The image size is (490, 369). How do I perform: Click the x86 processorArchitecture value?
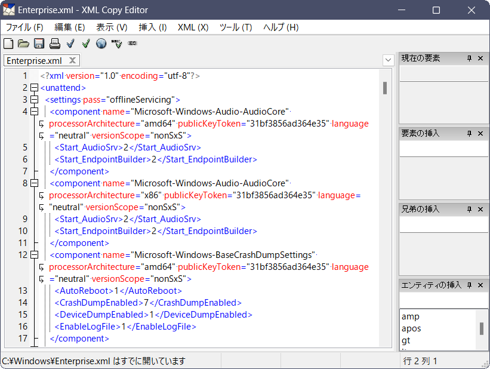[151, 195]
